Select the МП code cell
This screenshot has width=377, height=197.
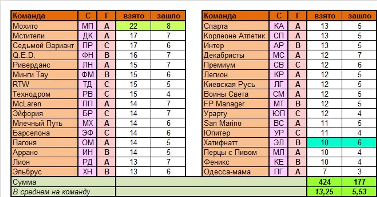coord(88,26)
